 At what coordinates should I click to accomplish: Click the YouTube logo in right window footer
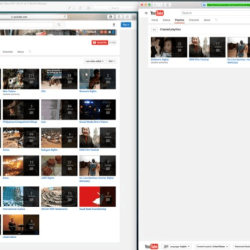[x=152, y=247]
